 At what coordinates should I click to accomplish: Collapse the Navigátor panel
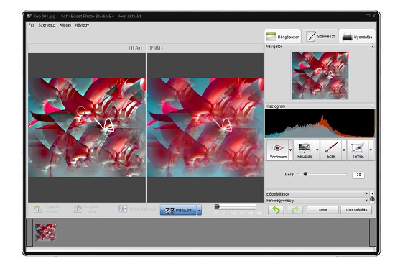pyautogui.click(x=373, y=47)
